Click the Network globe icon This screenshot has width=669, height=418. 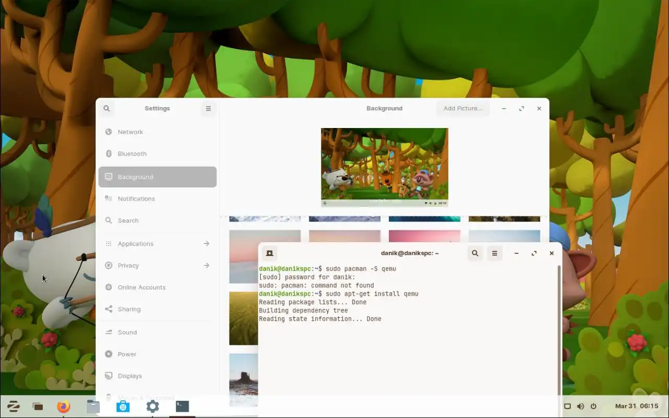[109, 132]
